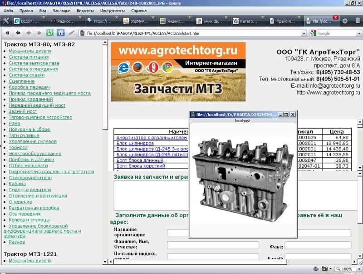
Task: Switch to the phpMyA... tab
Action: pyautogui.click(x=139, y=21)
